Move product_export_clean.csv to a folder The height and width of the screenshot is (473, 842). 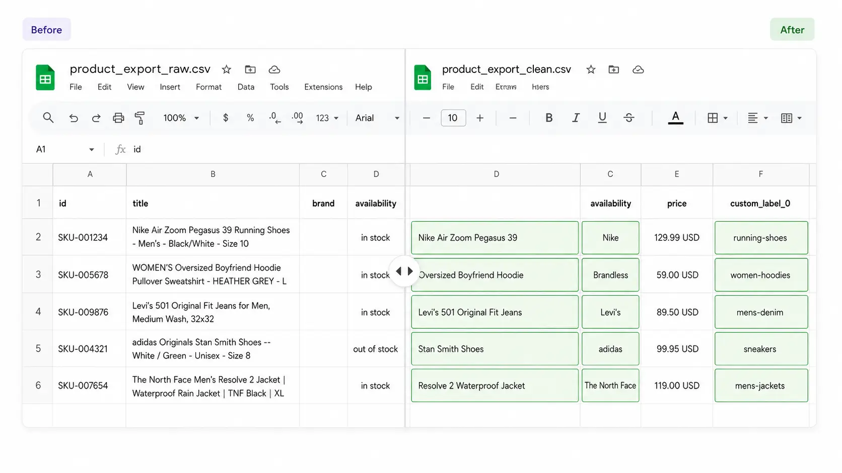[614, 69]
